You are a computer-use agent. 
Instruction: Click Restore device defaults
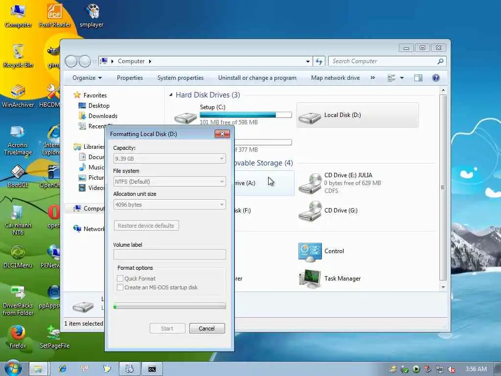[x=146, y=225]
